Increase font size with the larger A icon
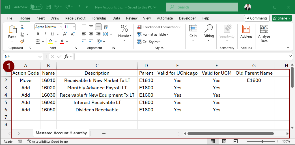This screenshot has width=295, height=145. (65, 34)
